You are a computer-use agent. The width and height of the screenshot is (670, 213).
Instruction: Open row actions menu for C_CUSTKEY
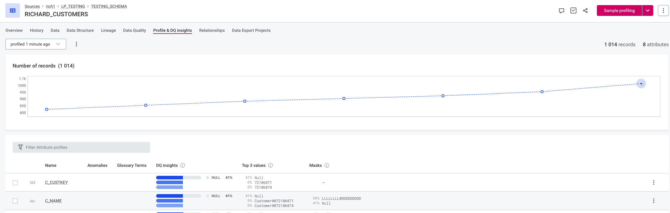click(x=653, y=182)
